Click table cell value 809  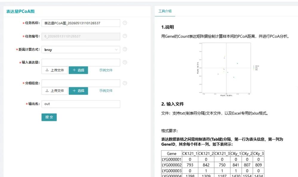point(258,165)
